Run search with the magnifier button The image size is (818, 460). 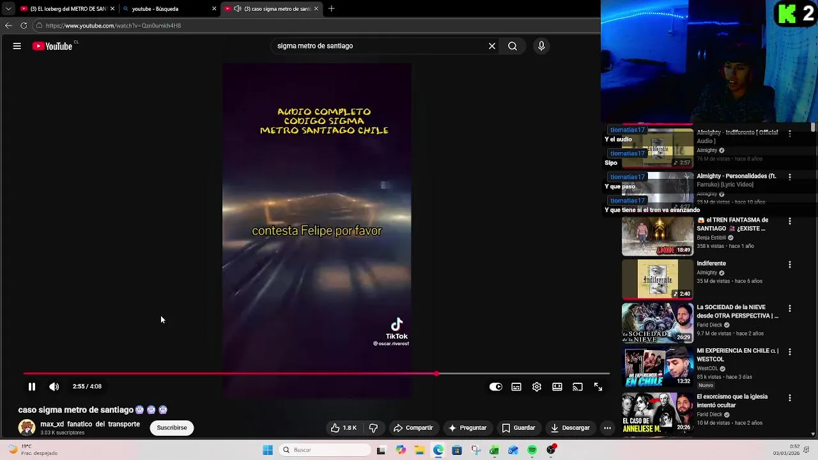coord(513,46)
